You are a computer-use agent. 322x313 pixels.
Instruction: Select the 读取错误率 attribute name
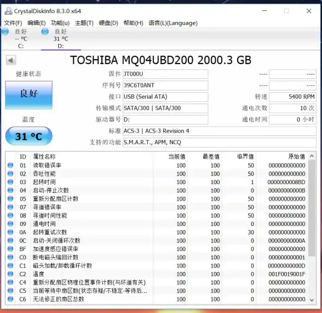47,166
